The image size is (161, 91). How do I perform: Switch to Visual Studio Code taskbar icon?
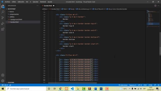(x=72, y=89)
